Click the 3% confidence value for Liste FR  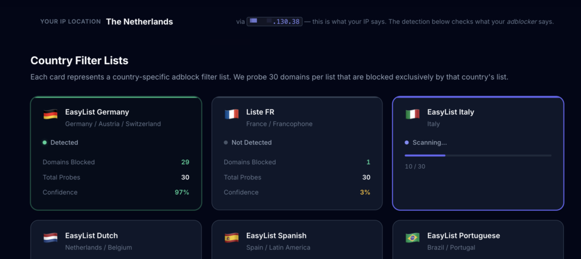click(365, 193)
